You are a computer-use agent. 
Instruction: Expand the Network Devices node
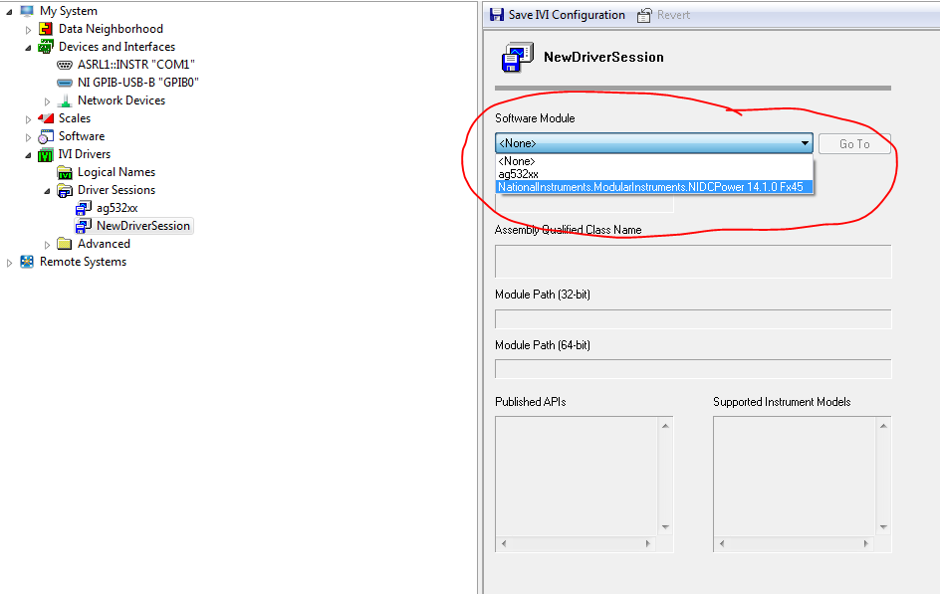(x=47, y=101)
